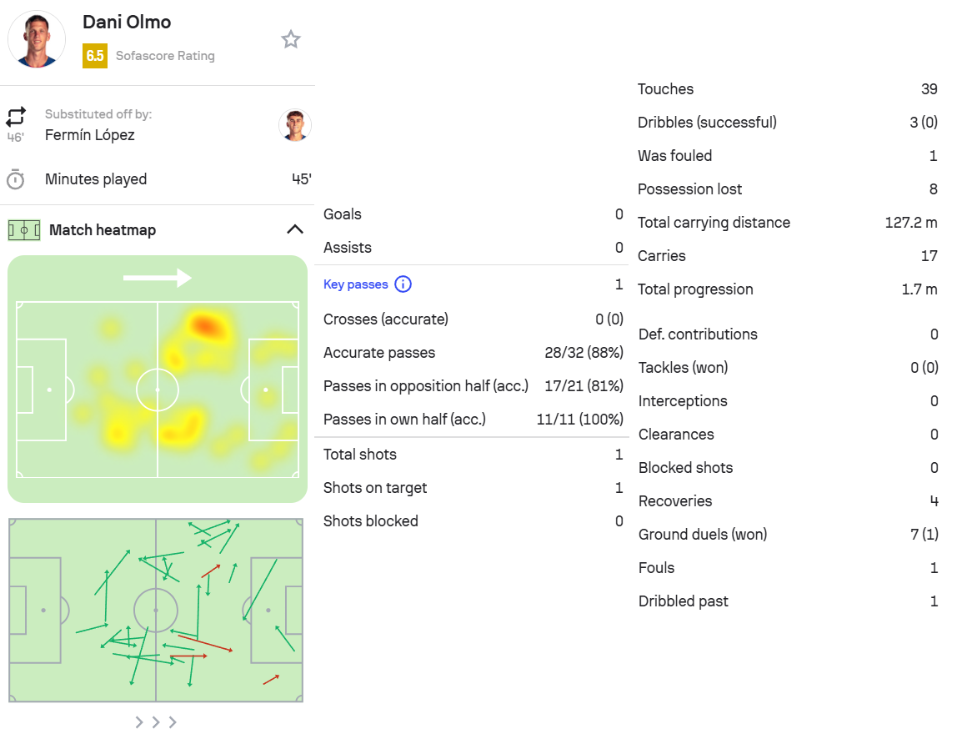
Task: Click Dani Olmo's profile photo
Action: [x=37, y=39]
